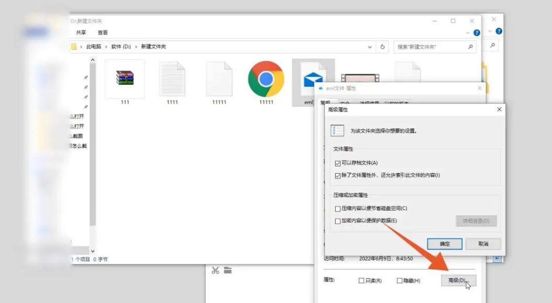Image resolution: width=552 pixels, height=303 pixels.
Task: Select the eml file icon
Action: [x=313, y=78]
